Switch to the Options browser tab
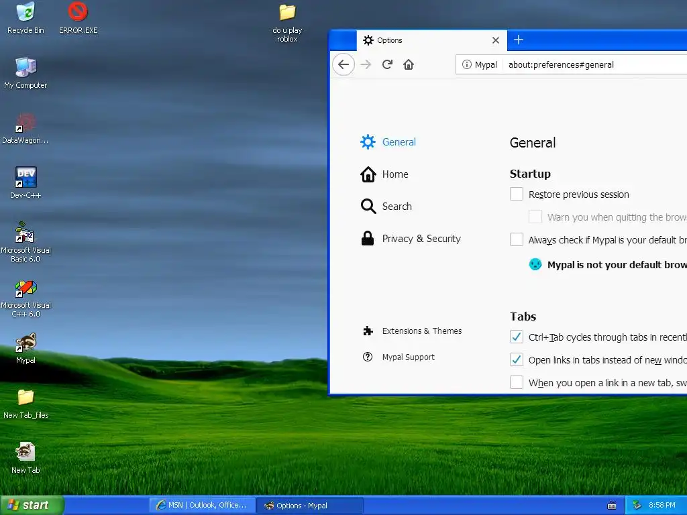Screen dimensions: 687x515 [x=431, y=40]
